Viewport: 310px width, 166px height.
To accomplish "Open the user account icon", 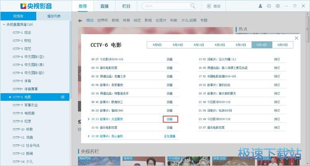I will click(x=260, y=6).
